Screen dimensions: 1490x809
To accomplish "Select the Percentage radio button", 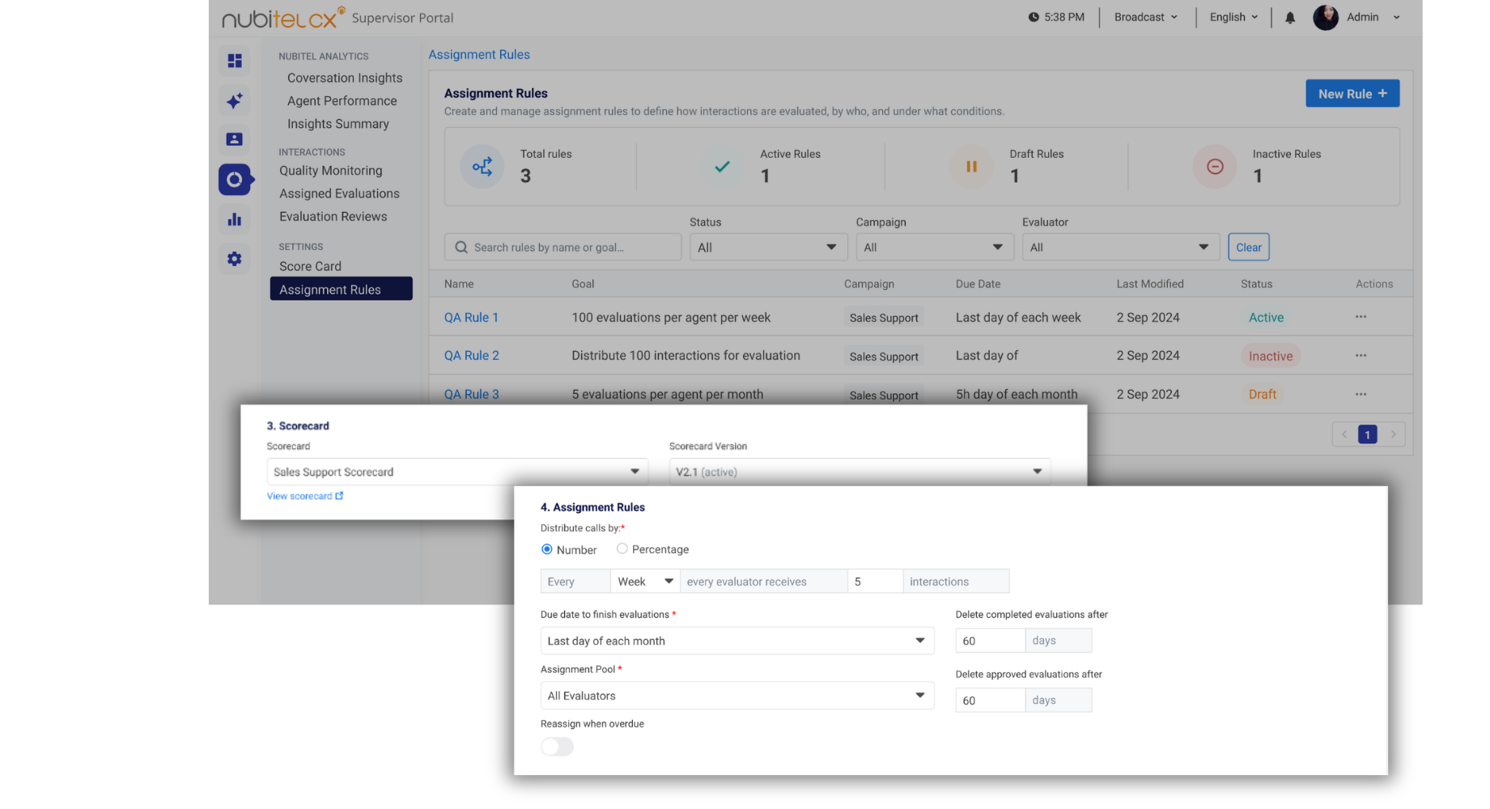I will (622, 549).
